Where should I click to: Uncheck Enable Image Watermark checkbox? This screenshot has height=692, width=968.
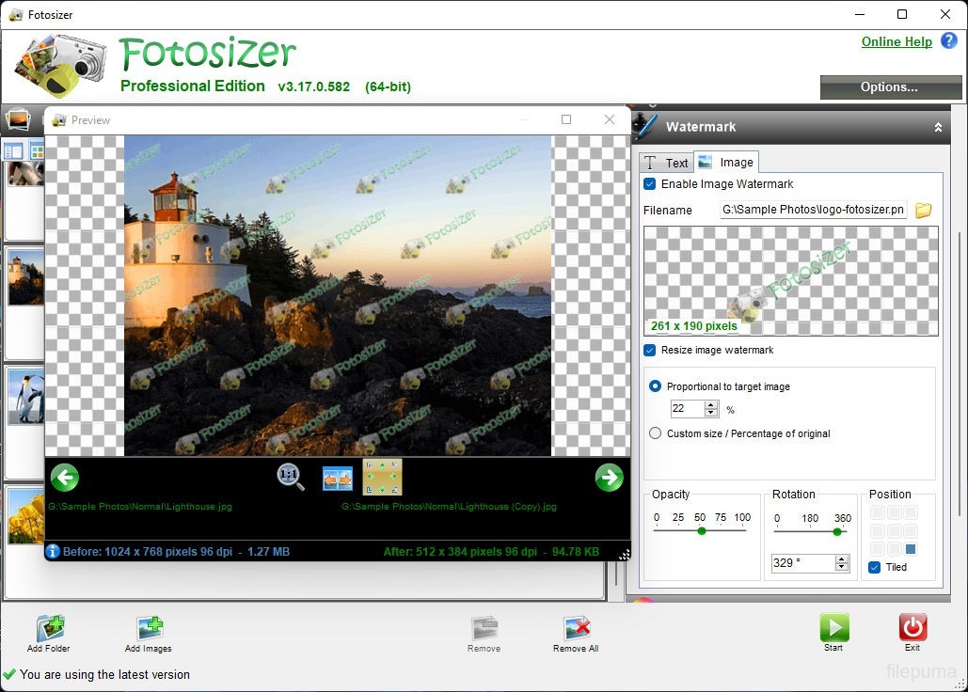click(650, 184)
